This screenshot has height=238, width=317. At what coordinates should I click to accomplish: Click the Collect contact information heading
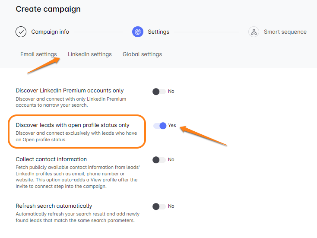pos(51,159)
